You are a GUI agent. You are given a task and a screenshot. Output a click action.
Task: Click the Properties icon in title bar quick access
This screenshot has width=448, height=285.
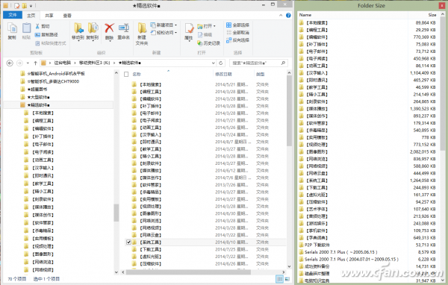(17, 5)
